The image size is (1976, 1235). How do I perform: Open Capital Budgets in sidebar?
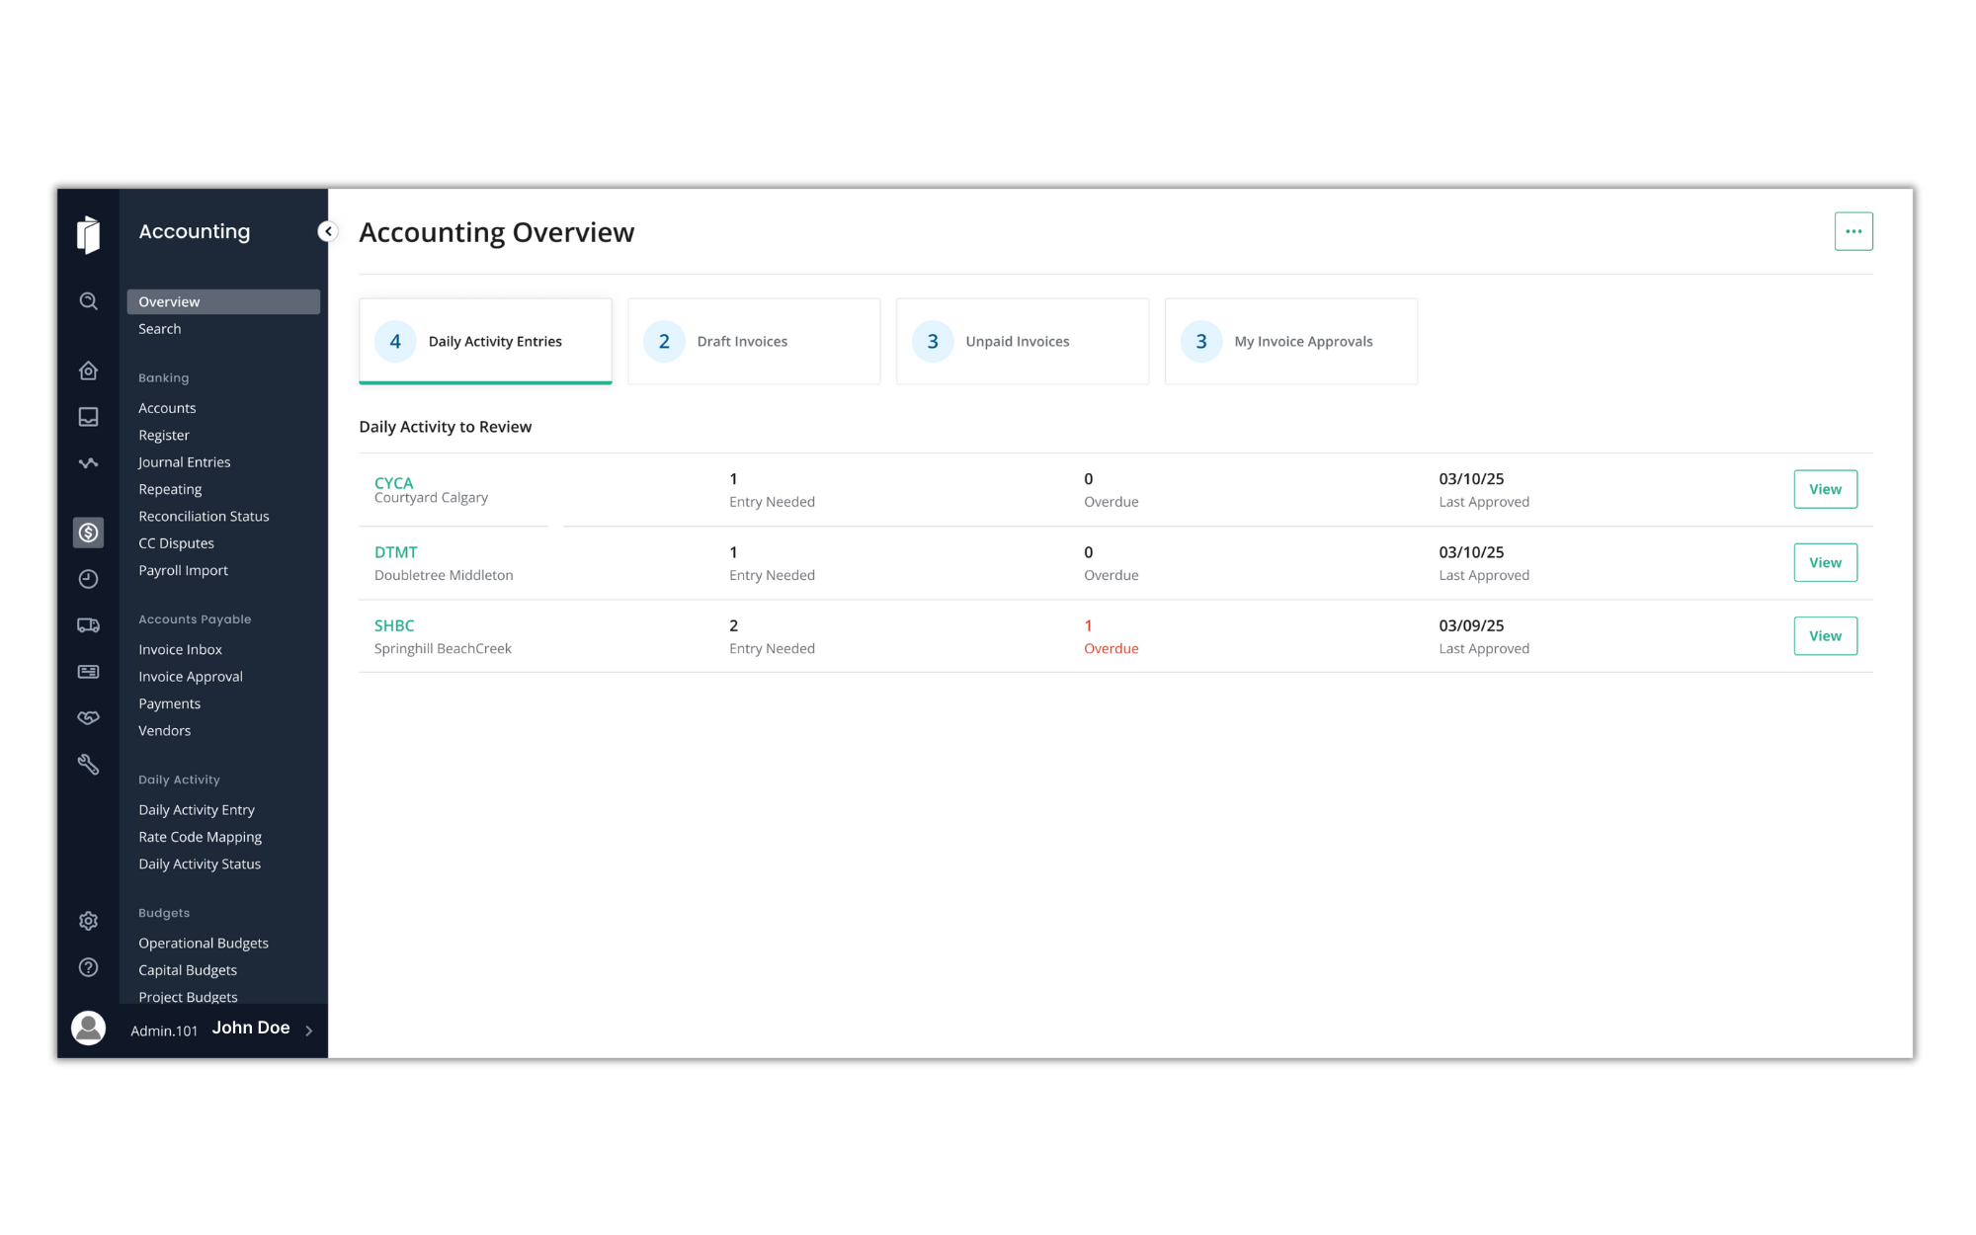[x=188, y=970]
